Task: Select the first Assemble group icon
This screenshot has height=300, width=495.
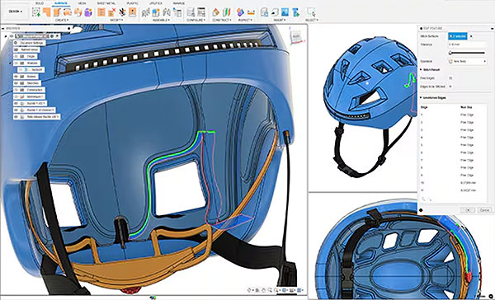Action: (145, 12)
